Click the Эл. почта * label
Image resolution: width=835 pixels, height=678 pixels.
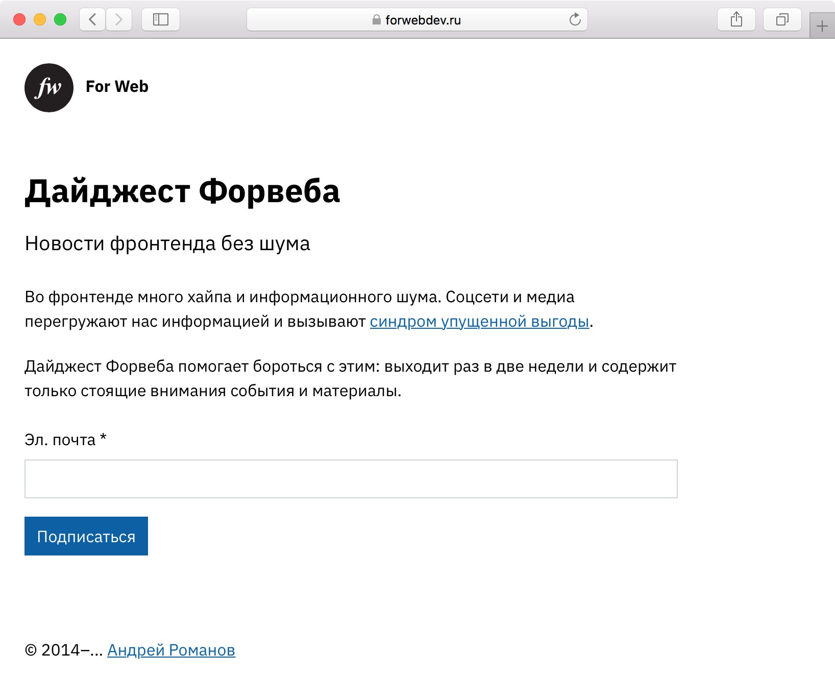(x=65, y=440)
